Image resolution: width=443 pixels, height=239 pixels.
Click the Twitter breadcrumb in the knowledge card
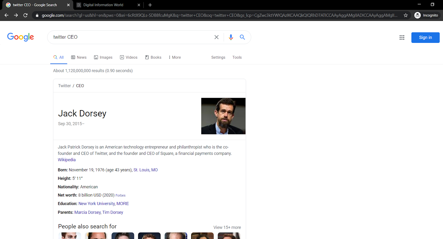pyautogui.click(x=65, y=86)
